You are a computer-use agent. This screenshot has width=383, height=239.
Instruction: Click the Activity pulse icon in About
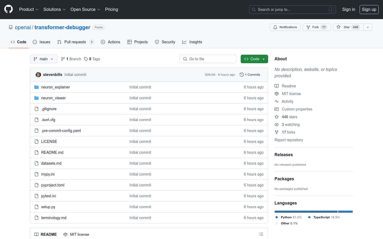[276, 101]
